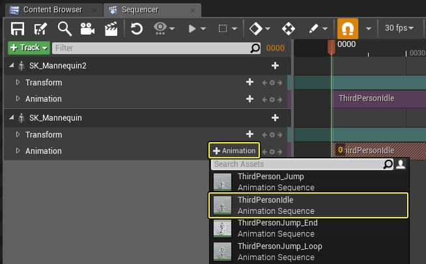Create a camera with the camera icon
The image size is (426, 264).
[x=87, y=29]
